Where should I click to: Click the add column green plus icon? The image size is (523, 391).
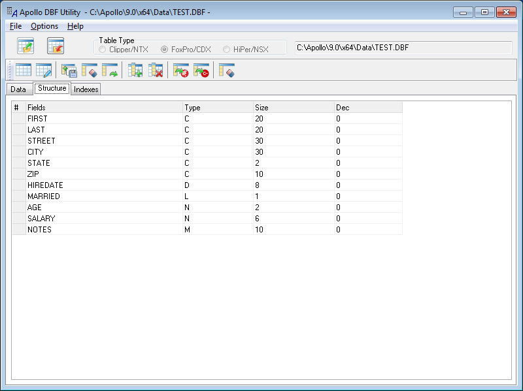click(135, 70)
